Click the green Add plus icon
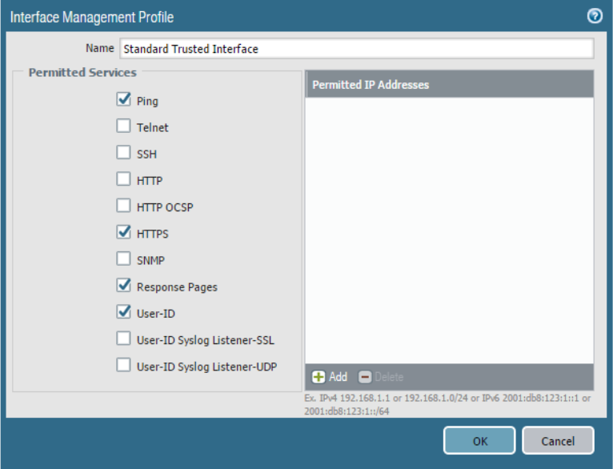The width and height of the screenshot is (613, 469). (x=319, y=377)
